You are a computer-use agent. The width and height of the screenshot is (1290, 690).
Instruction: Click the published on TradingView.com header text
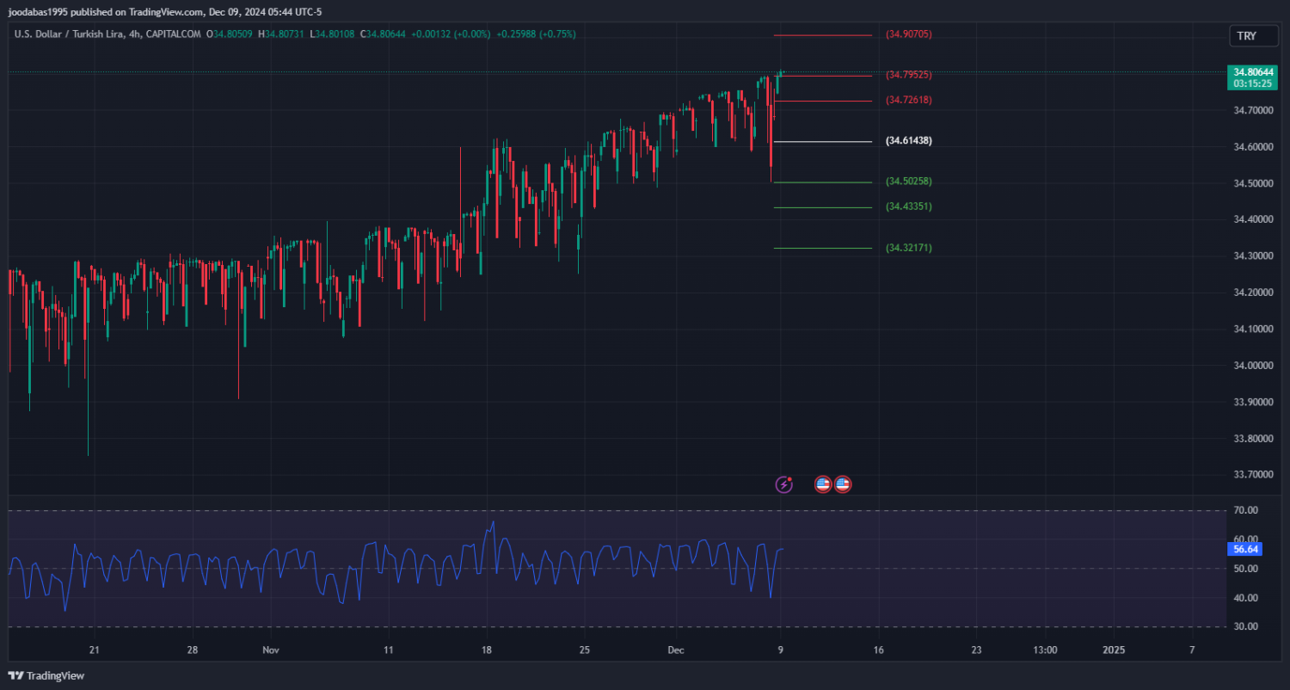138,12
